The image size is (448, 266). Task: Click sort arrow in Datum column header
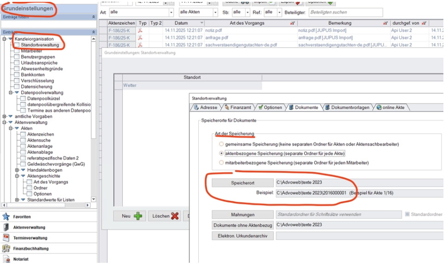[202, 23]
